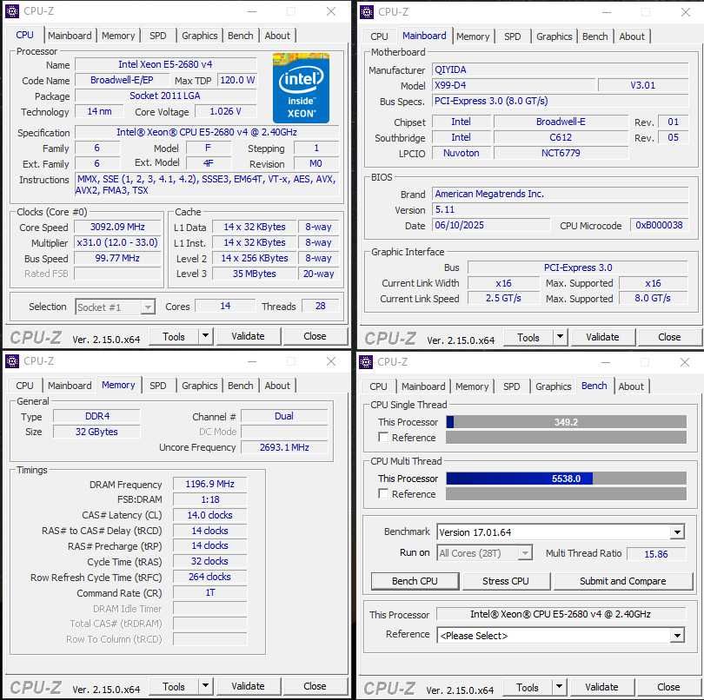Click the single thread score bar showing 349.2
This screenshot has width=704, height=700.
coord(566,422)
